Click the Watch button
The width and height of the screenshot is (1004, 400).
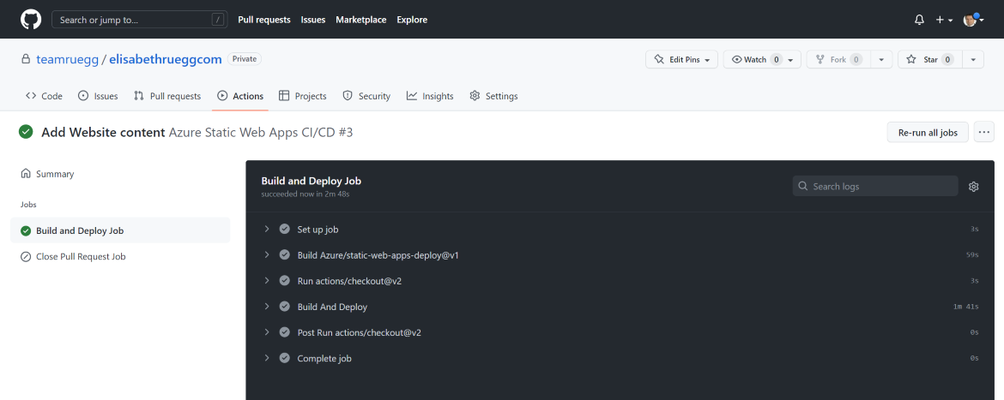point(762,59)
